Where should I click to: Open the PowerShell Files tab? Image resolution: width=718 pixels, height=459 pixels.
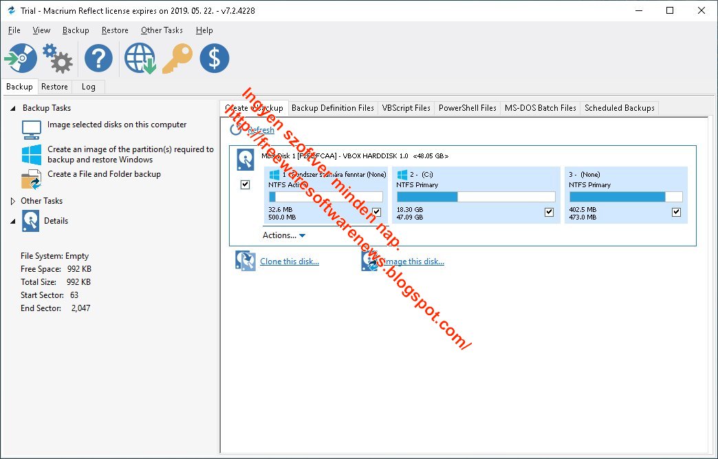coord(468,108)
